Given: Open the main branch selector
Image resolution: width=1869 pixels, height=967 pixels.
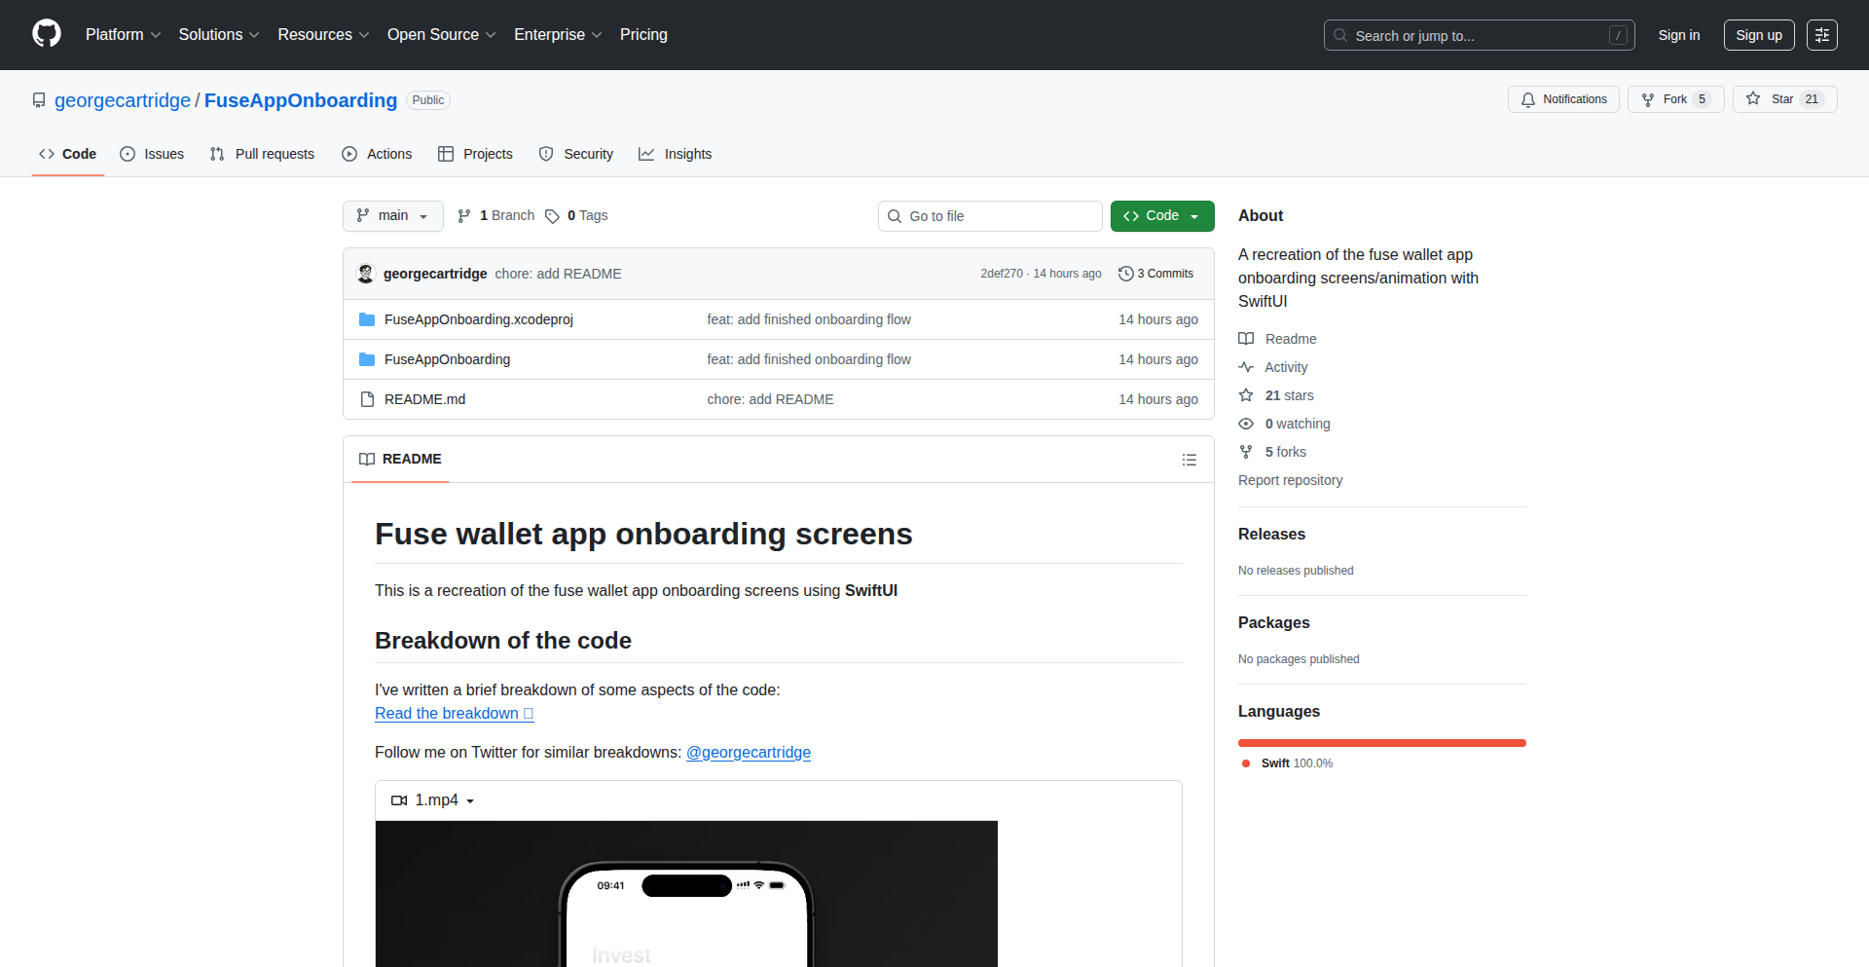Looking at the screenshot, I should (x=393, y=216).
